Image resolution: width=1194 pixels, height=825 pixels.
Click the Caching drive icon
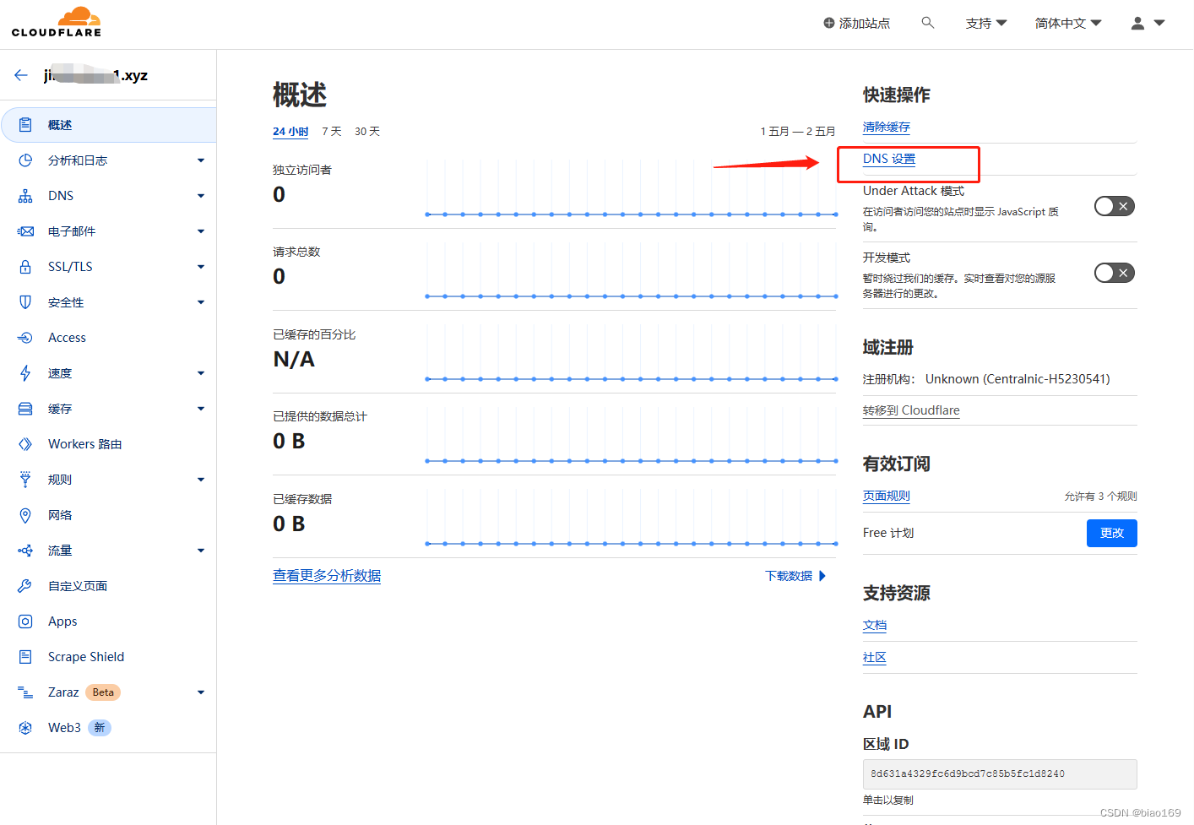25,409
